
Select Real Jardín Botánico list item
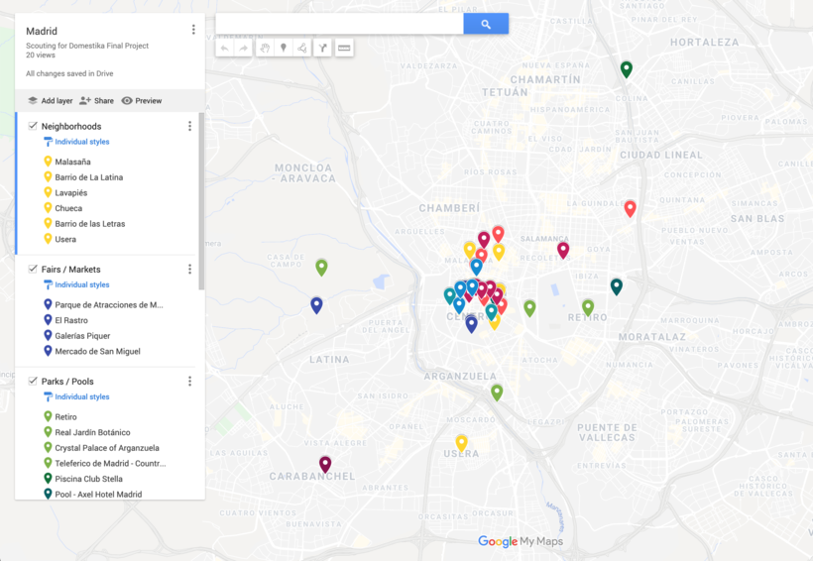tap(92, 432)
